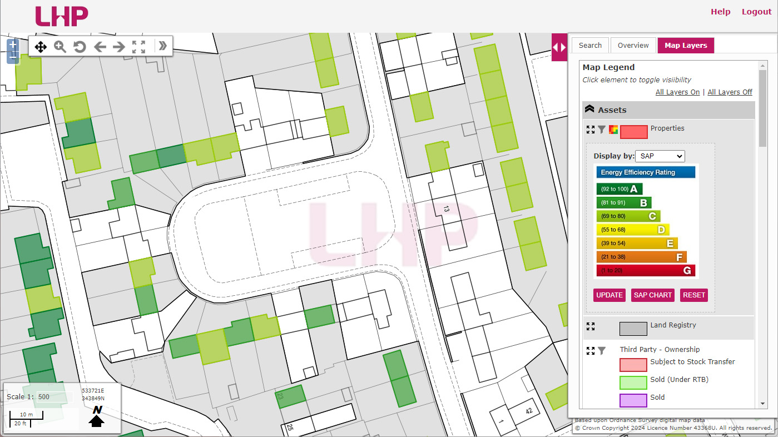Open the Display by SAP dropdown
Viewport: 778px width, 437px height.
click(660, 156)
